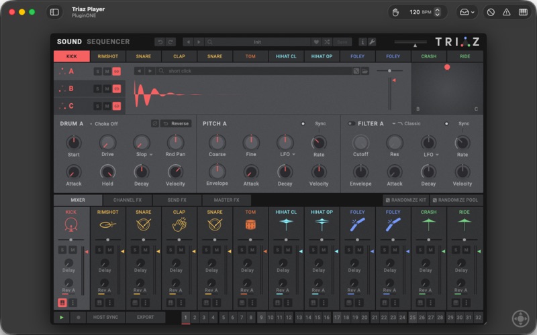Click RANDOMIZE POOL button
The width and height of the screenshot is (537, 335).
click(455, 200)
